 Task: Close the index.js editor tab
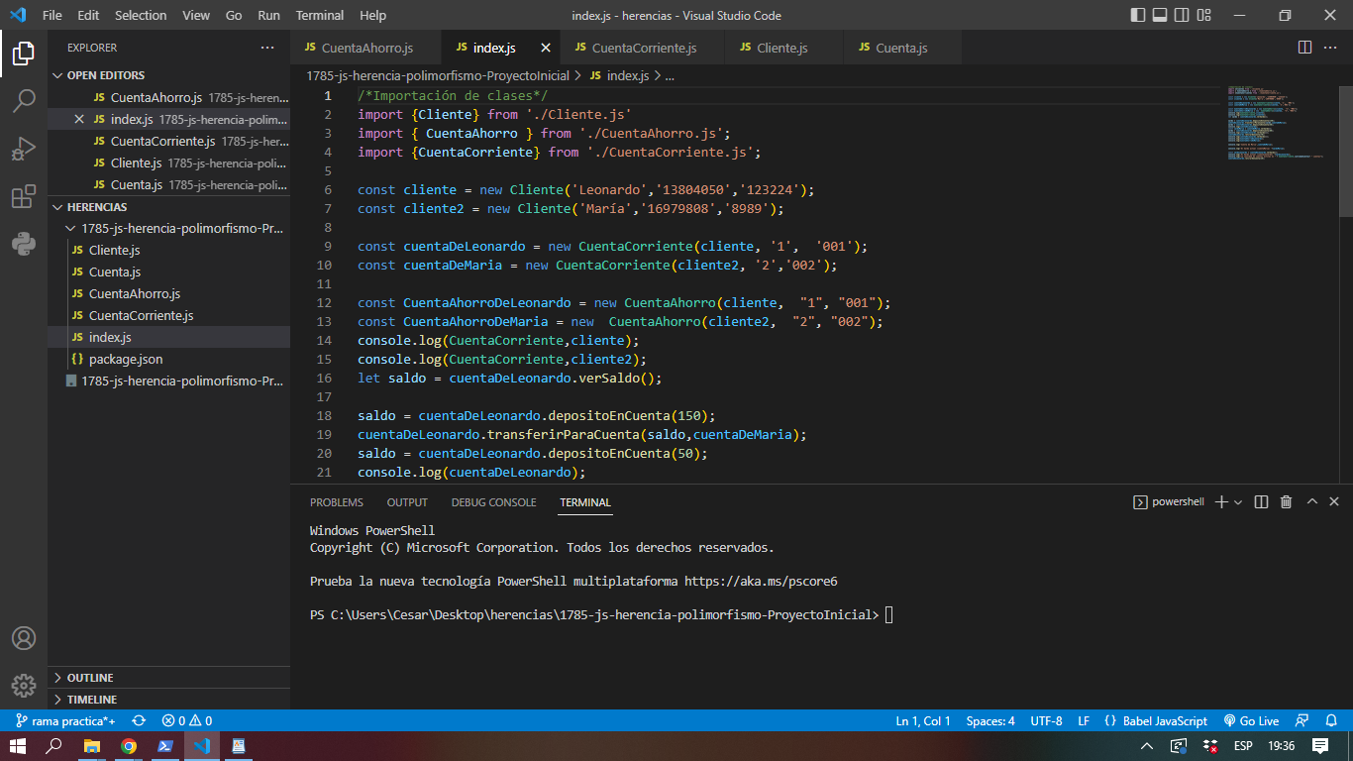coord(546,48)
